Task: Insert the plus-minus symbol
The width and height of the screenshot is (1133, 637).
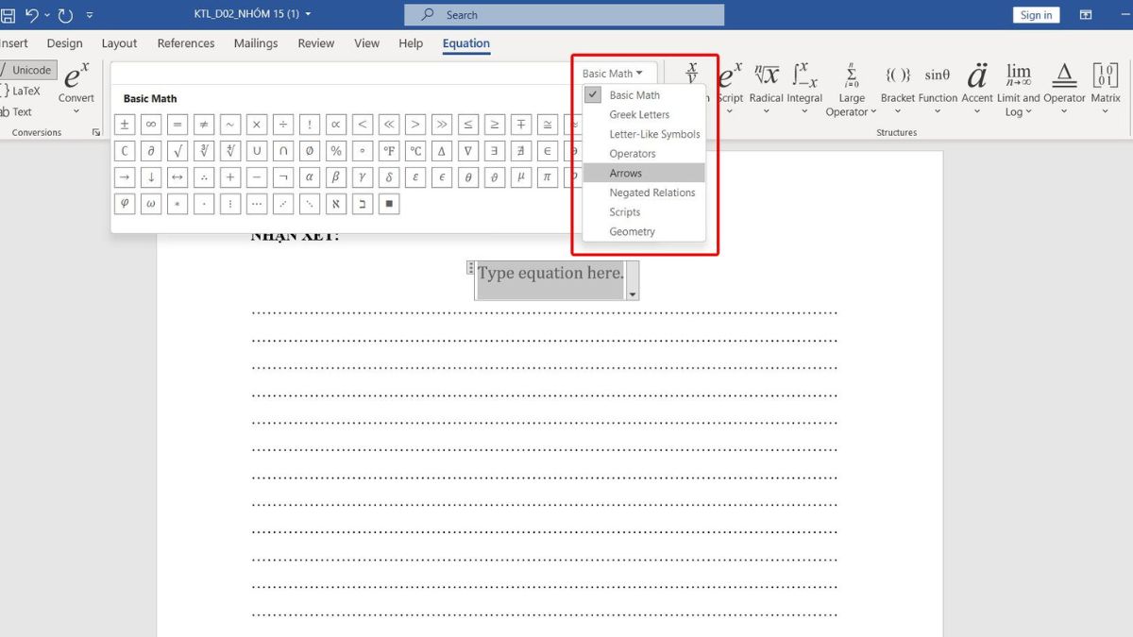Action: pyautogui.click(x=125, y=124)
